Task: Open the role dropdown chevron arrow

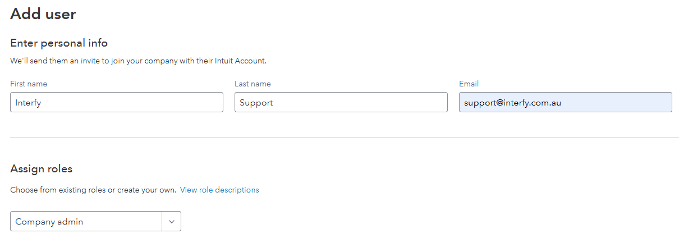Action: click(x=171, y=222)
